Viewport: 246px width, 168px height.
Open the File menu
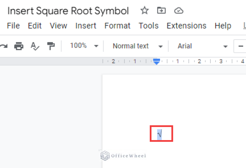click(13, 26)
